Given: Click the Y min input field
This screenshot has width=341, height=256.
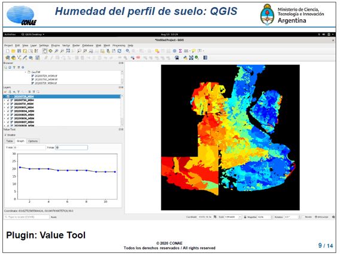Looking at the screenshot, I should click(x=29, y=148).
